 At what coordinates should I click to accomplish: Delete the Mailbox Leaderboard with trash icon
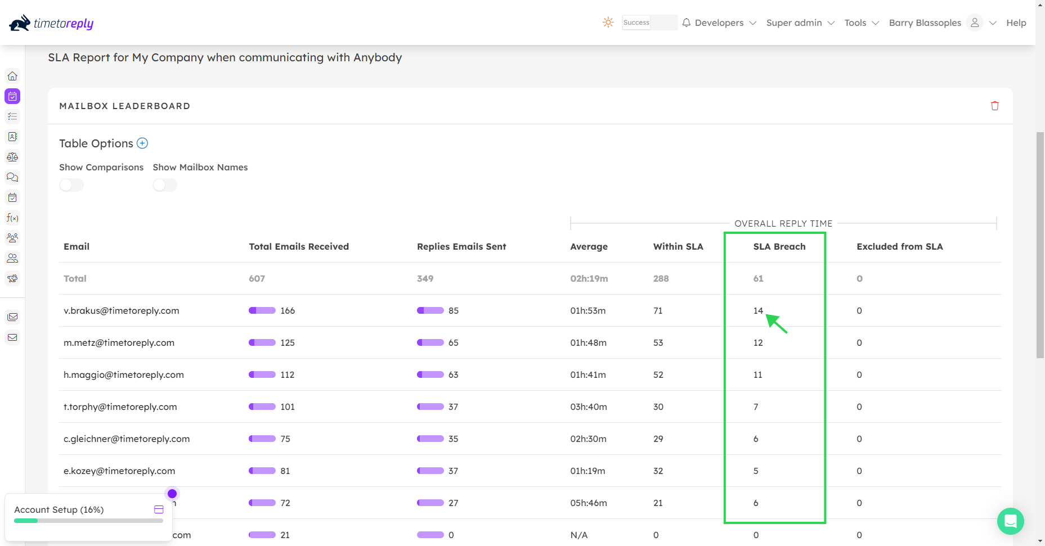(995, 106)
